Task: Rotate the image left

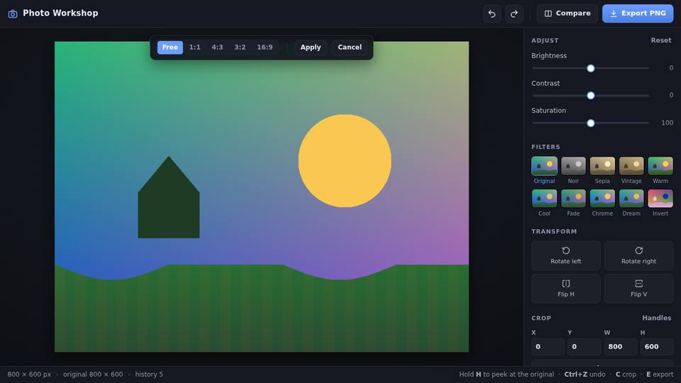Action: (x=566, y=256)
